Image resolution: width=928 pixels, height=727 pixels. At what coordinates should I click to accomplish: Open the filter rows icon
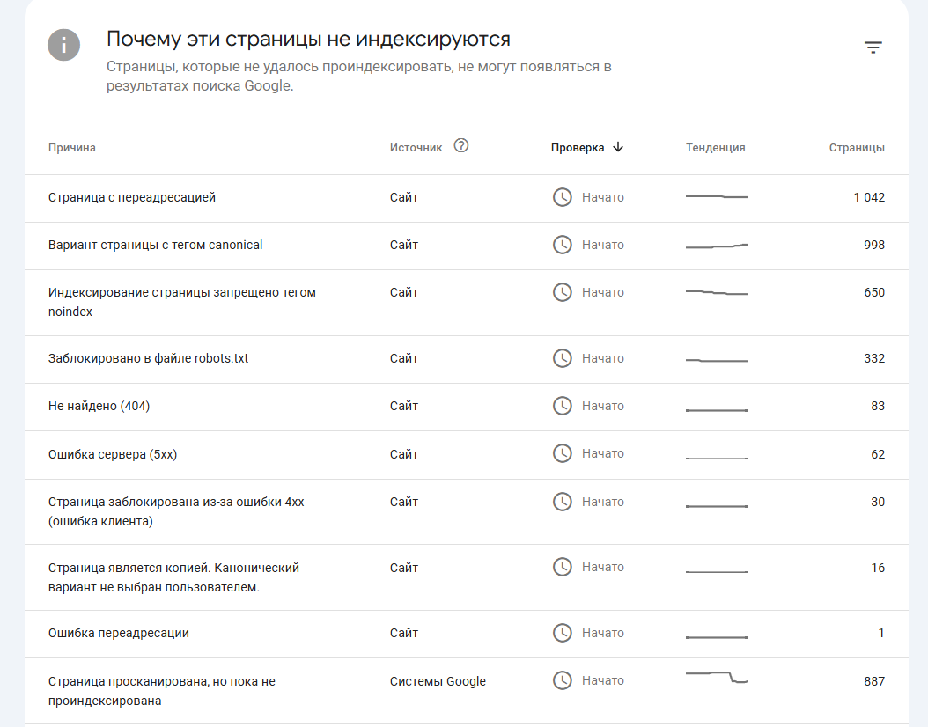click(x=873, y=48)
